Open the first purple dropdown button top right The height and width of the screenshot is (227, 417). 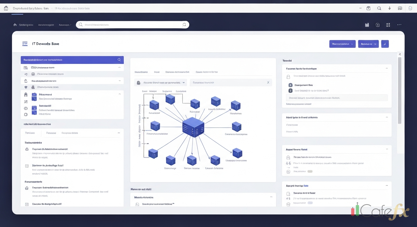point(342,44)
